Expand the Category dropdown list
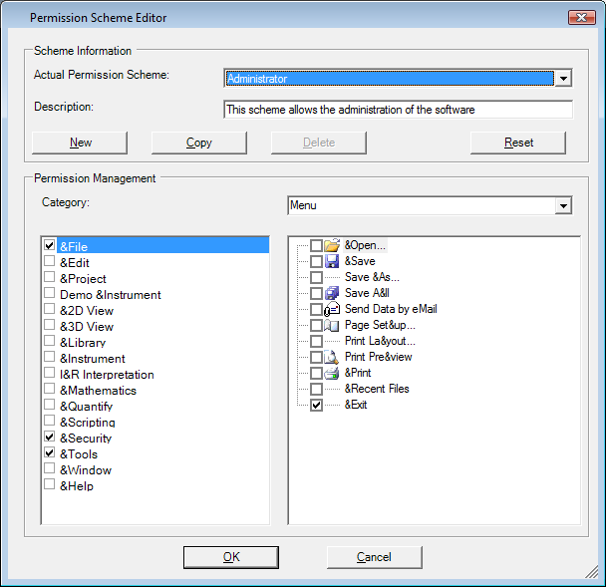The height and width of the screenshot is (587, 606). [x=563, y=206]
